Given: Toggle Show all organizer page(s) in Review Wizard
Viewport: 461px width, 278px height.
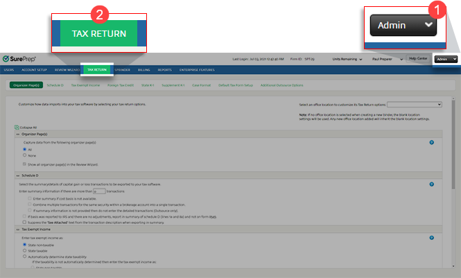Looking at the screenshot, I should pos(24,164).
